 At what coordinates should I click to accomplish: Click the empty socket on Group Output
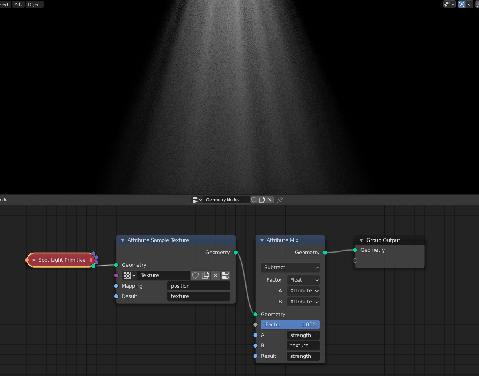[x=355, y=261]
